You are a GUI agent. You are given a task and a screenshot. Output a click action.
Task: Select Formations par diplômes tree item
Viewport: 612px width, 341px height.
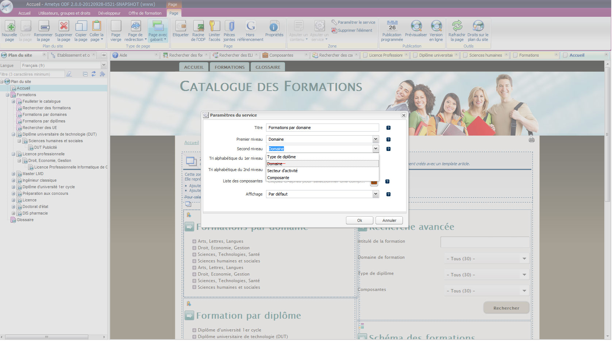click(44, 121)
